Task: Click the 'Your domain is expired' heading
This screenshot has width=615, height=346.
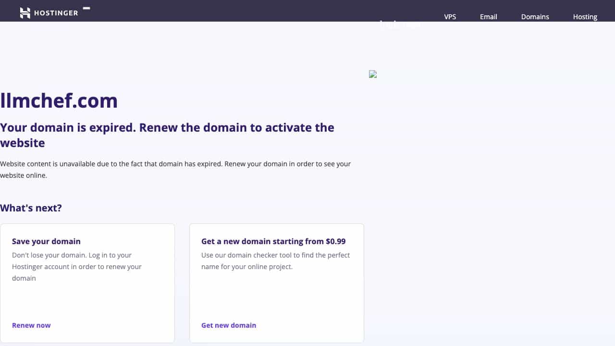Action: click(167, 135)
